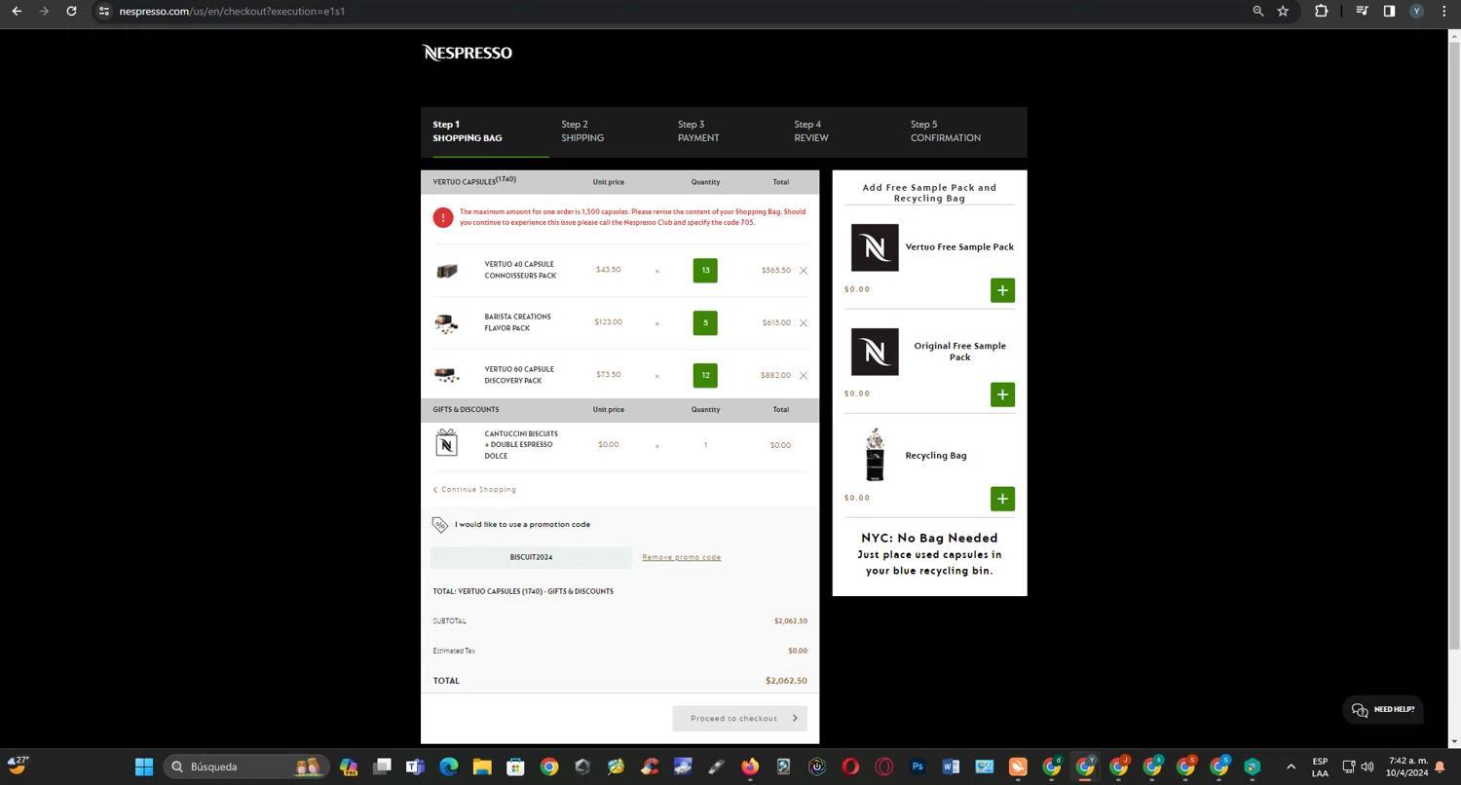The width and height of the screenshot is (1461, 785).
Task: Click Remove promo code link
Action: coord(682,558)
